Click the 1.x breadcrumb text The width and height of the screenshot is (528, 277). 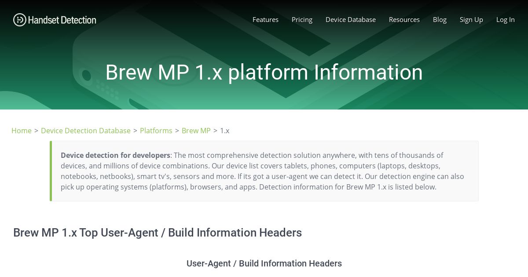pos(224,131)
